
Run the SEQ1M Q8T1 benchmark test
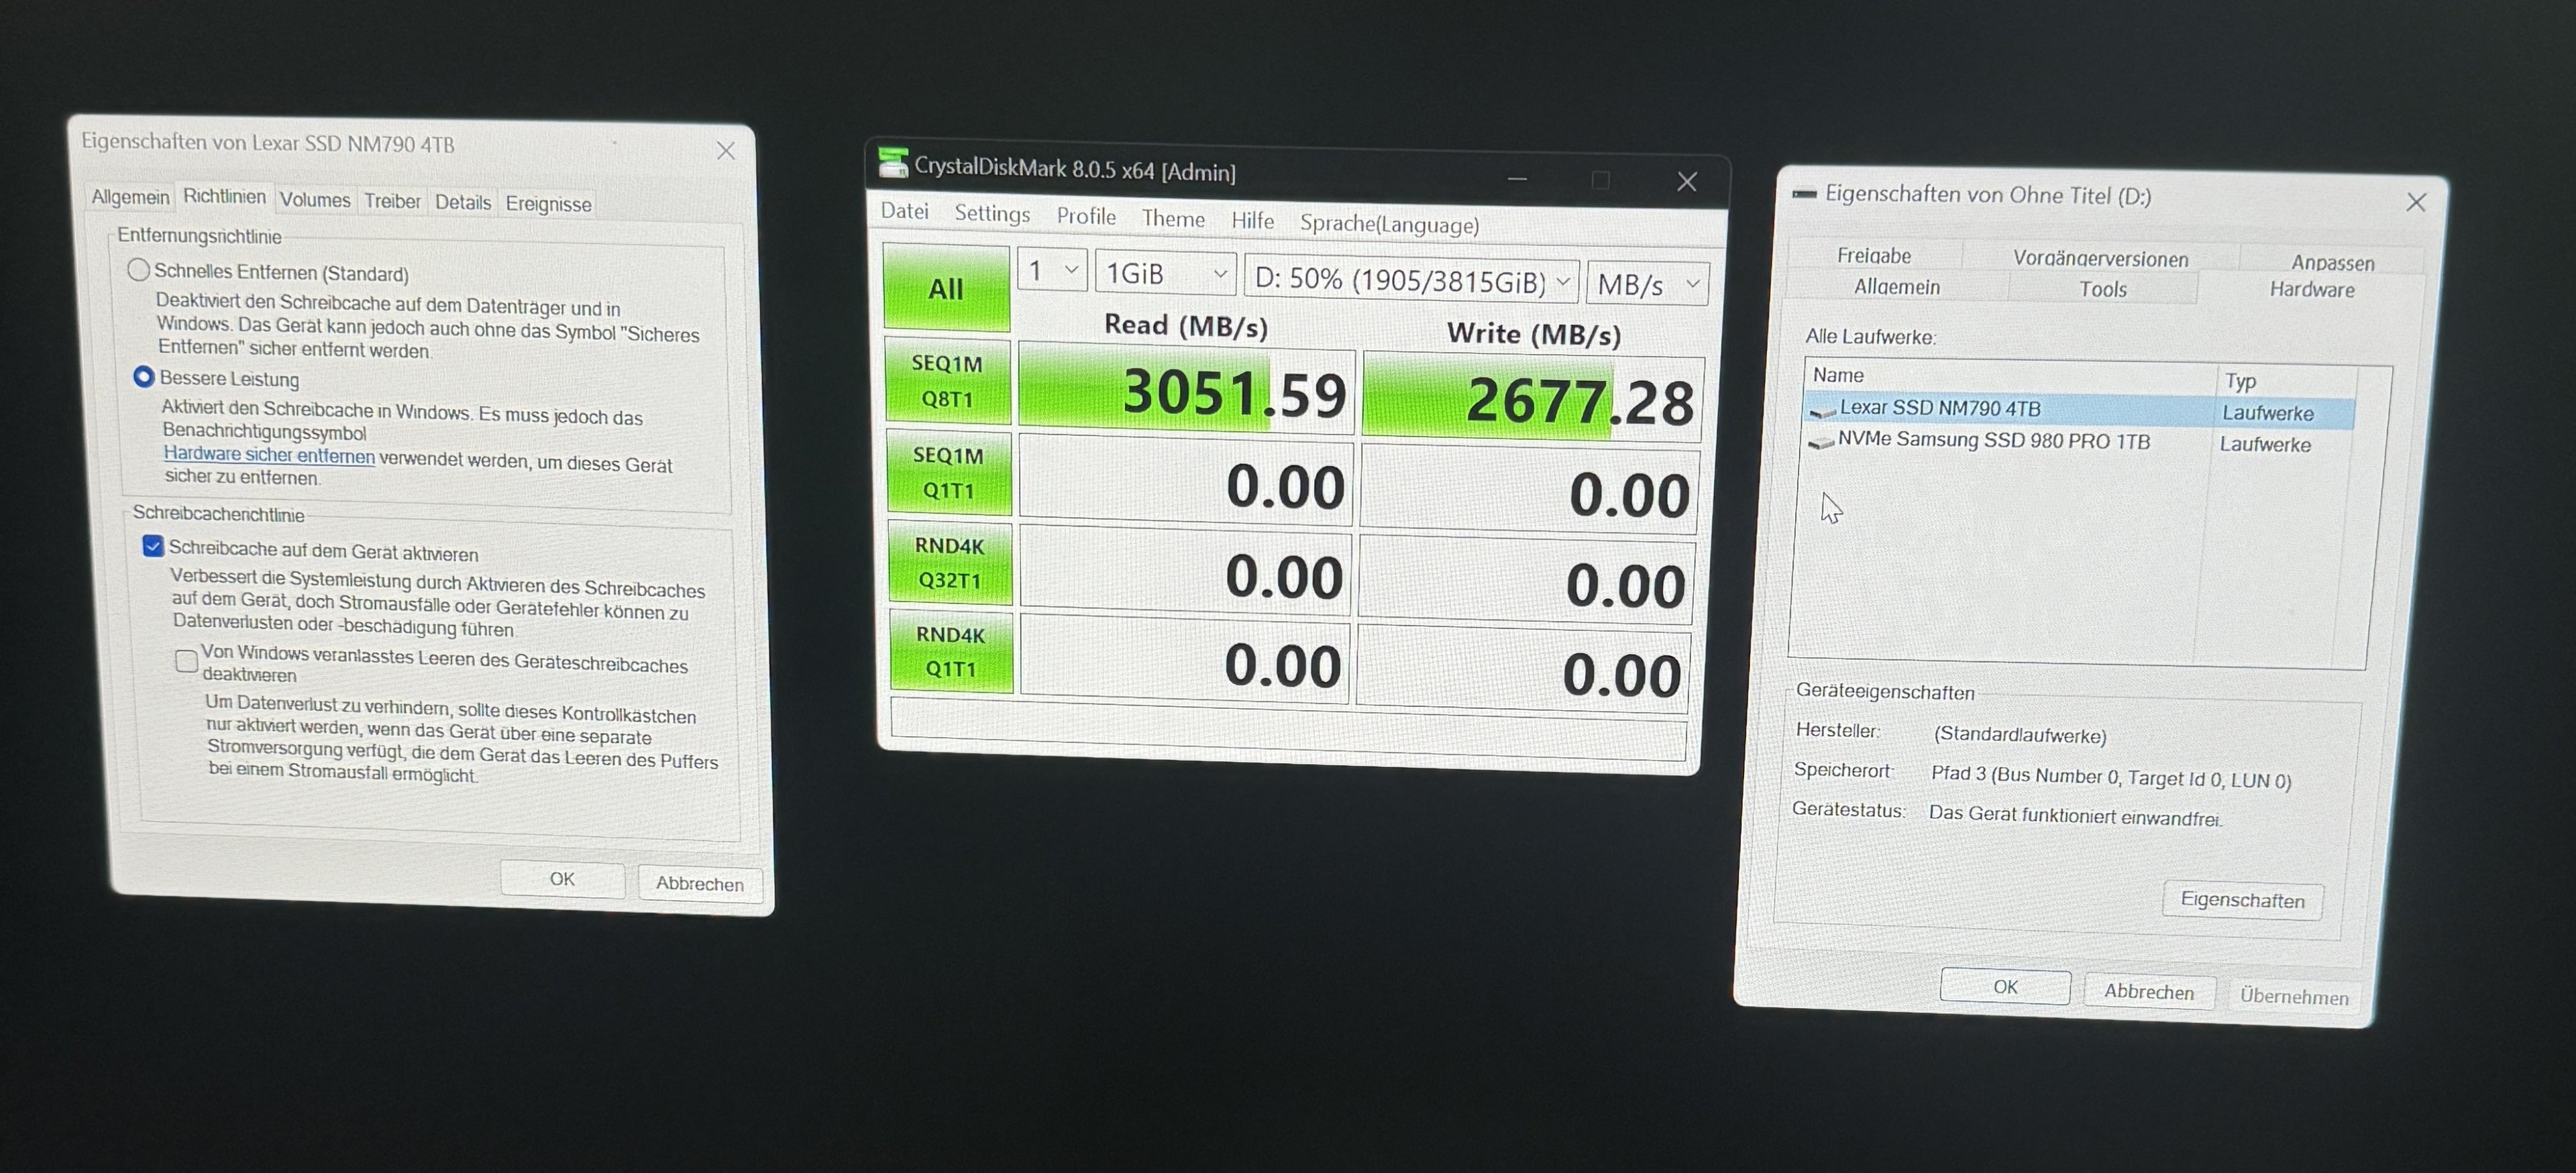947,381
